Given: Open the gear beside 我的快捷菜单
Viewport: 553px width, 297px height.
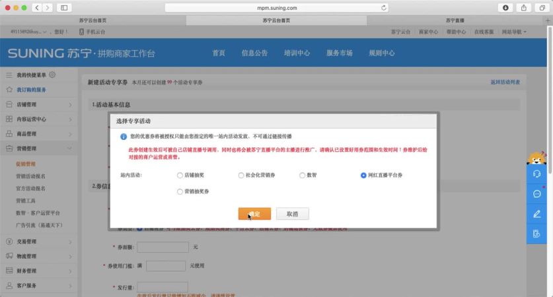Looking at the screenshot, I should [x=52, y=75].
